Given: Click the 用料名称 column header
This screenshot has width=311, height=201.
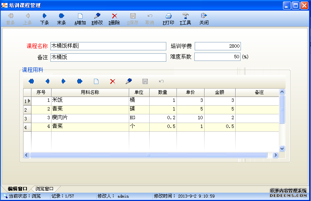Looking at the screenshot, I should [90, 92].
